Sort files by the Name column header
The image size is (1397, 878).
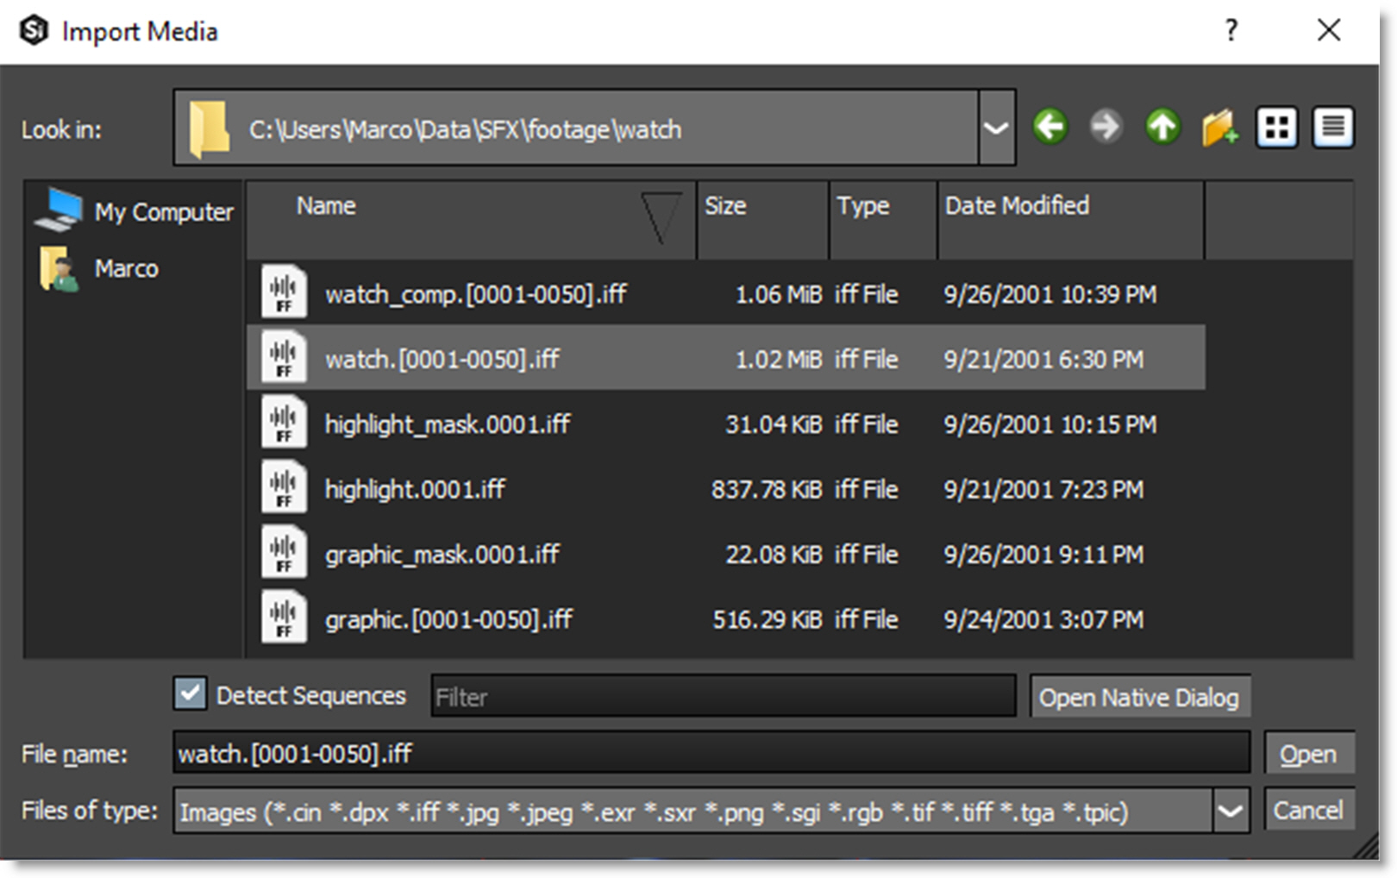click(x=326, y=206)
